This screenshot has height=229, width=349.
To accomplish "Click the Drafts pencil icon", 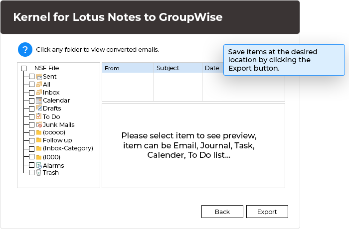I will [x=39, y=108].
